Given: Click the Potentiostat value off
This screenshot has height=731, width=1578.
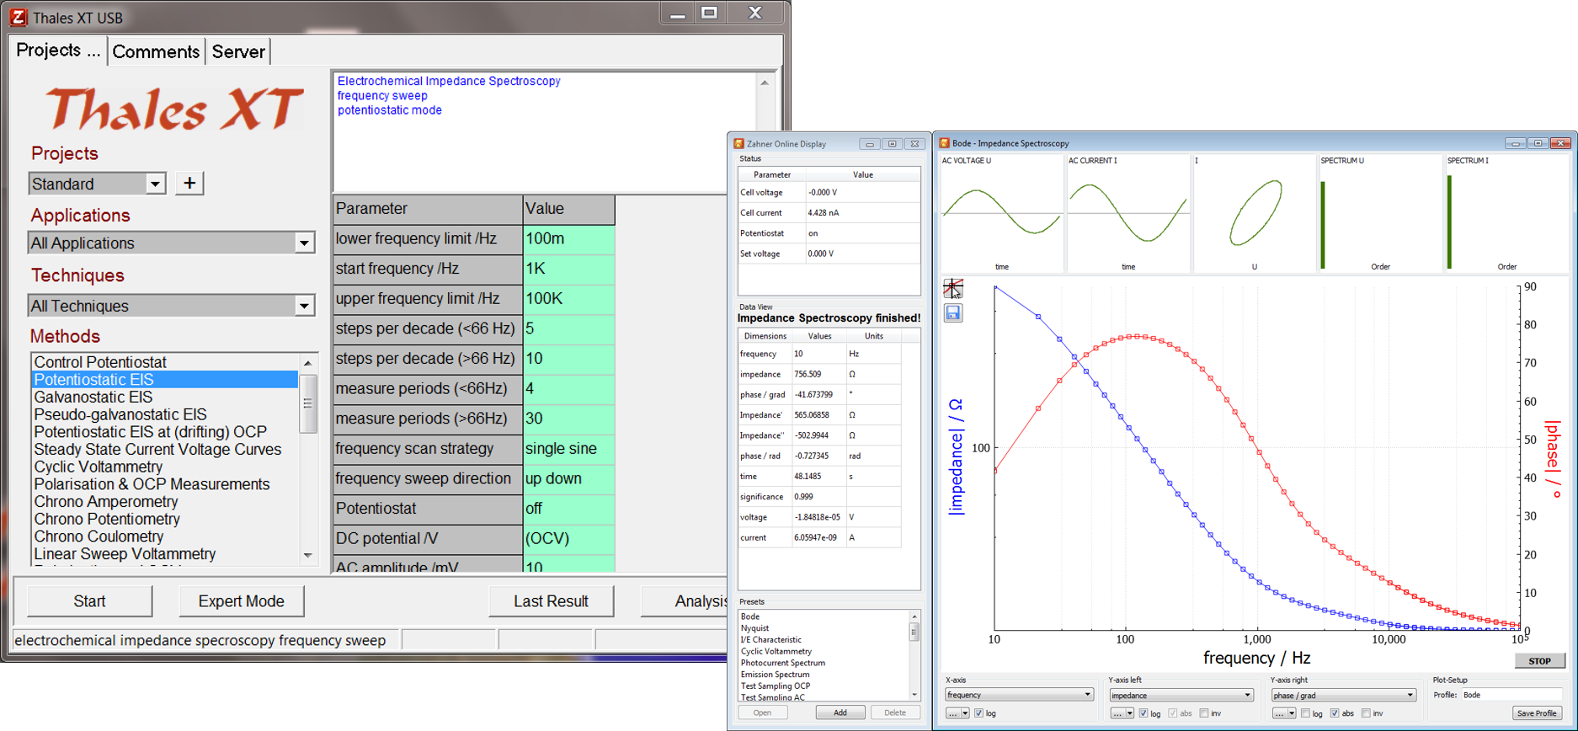Looking at the screenshot, I should pyautogui.click(x=568, y=509).
